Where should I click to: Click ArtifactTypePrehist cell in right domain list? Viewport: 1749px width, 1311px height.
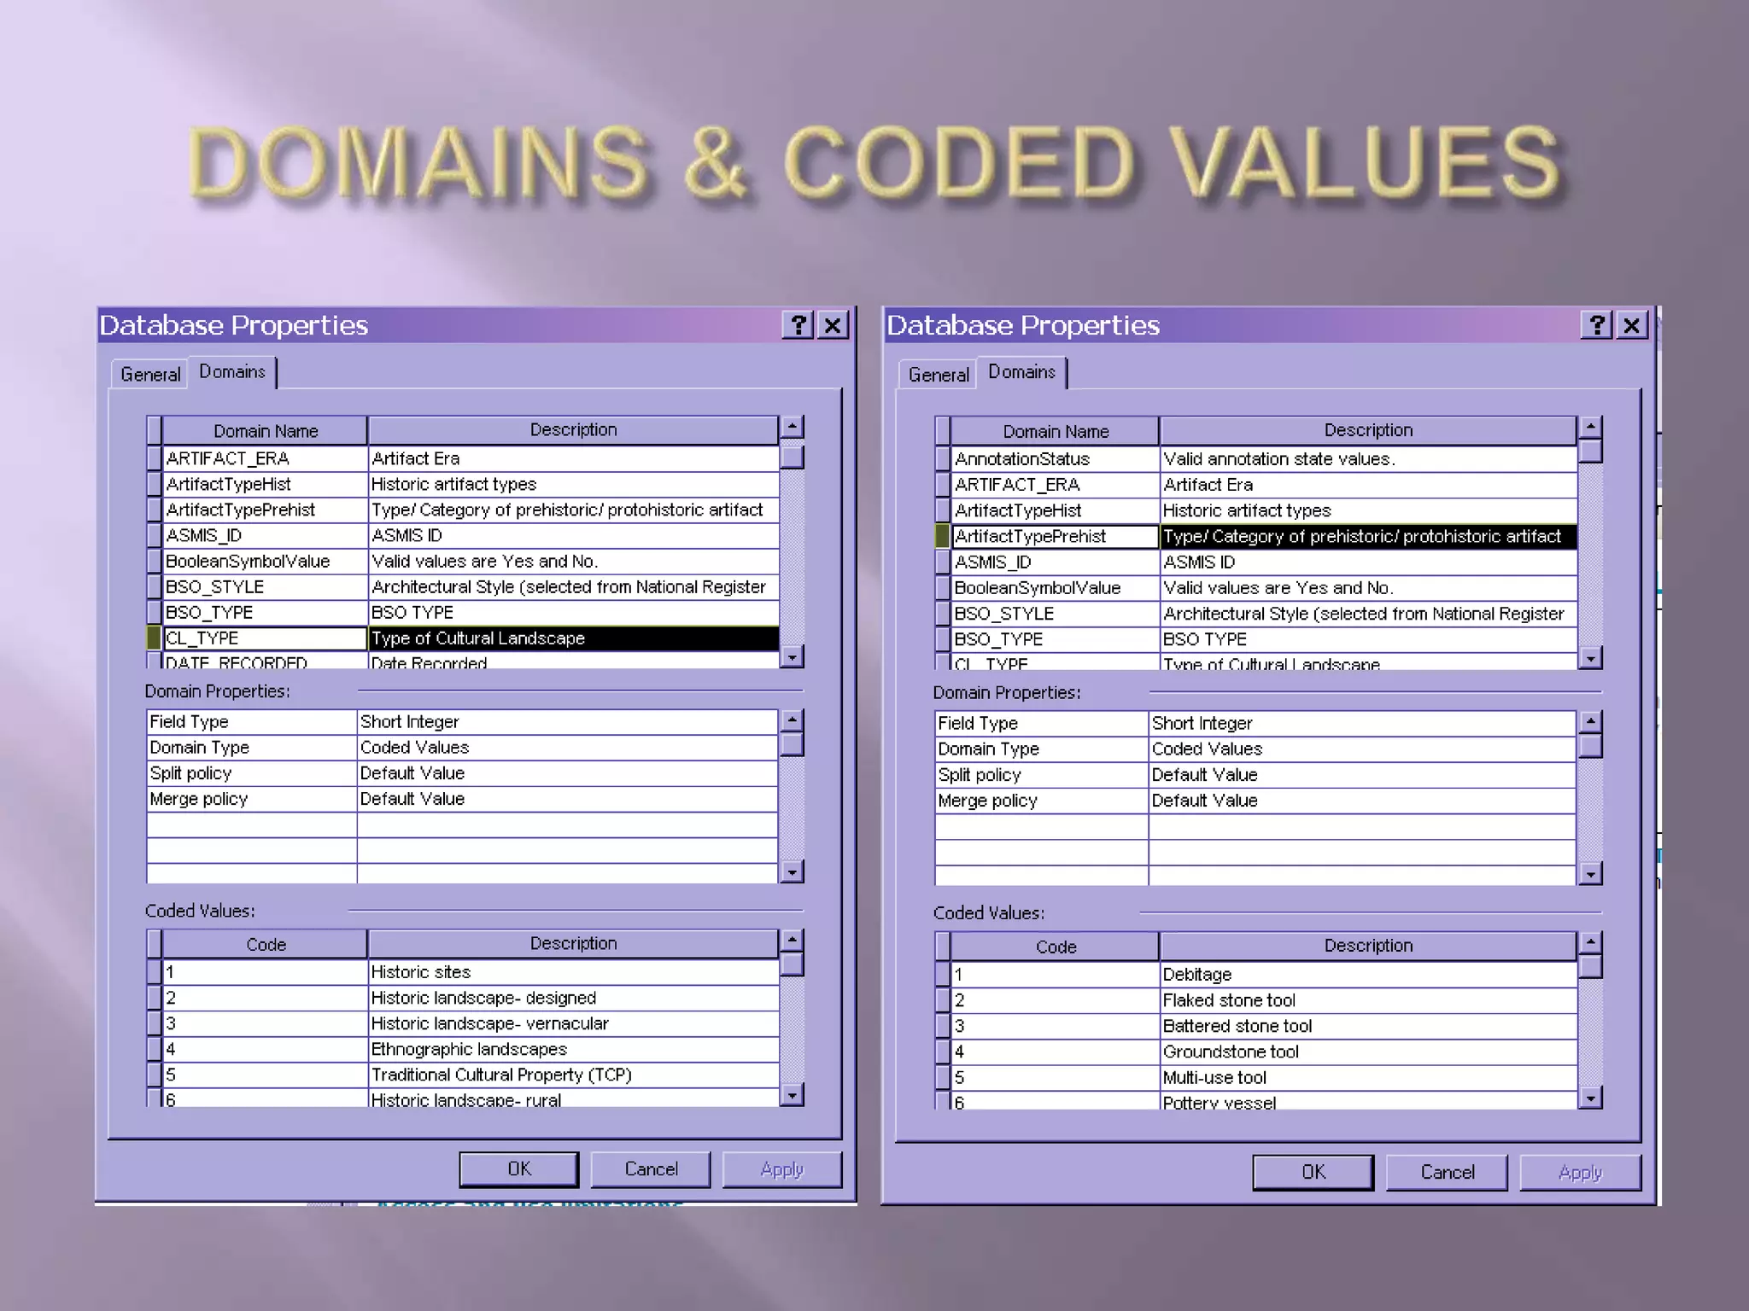click(x=1055, y=536)
